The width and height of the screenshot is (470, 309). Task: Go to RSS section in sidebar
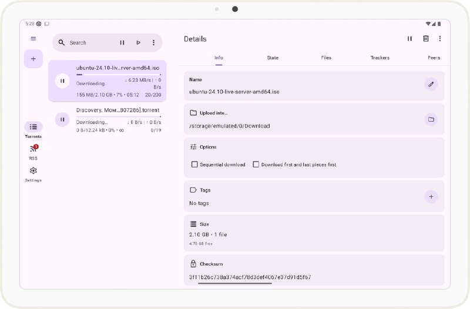[x=33, y=152]
